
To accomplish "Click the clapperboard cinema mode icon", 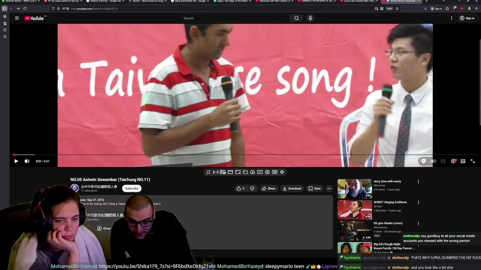I will coord(230,172).
